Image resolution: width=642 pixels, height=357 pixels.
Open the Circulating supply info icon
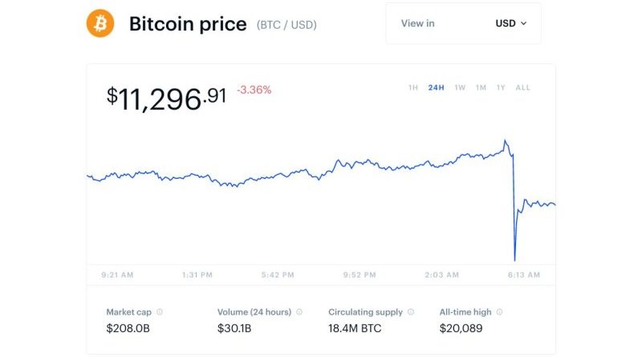coord(411,312)
